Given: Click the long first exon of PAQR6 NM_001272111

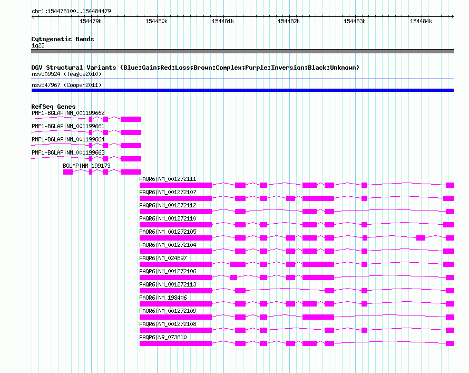Looking at the screenshot, I should point(175,185).
